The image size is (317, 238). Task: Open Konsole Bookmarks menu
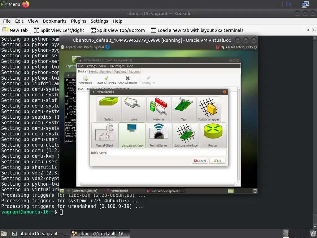tap(54, 21)
